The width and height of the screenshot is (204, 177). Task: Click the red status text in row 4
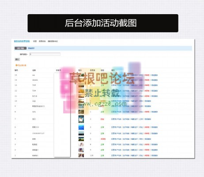point(103,139)
